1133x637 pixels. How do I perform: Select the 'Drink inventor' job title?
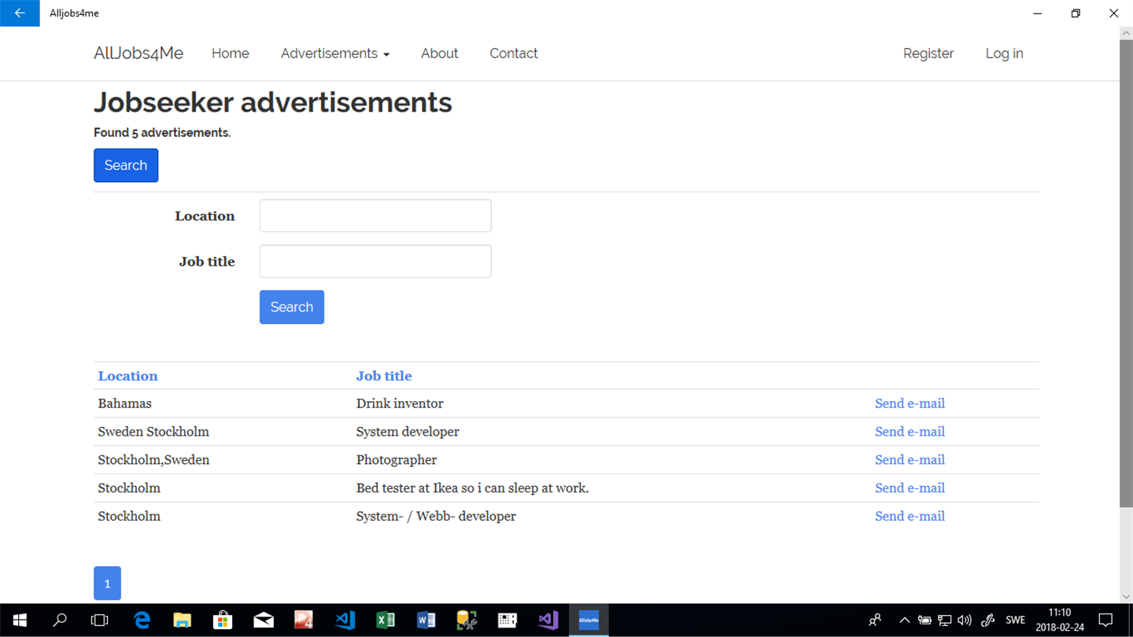400,403
